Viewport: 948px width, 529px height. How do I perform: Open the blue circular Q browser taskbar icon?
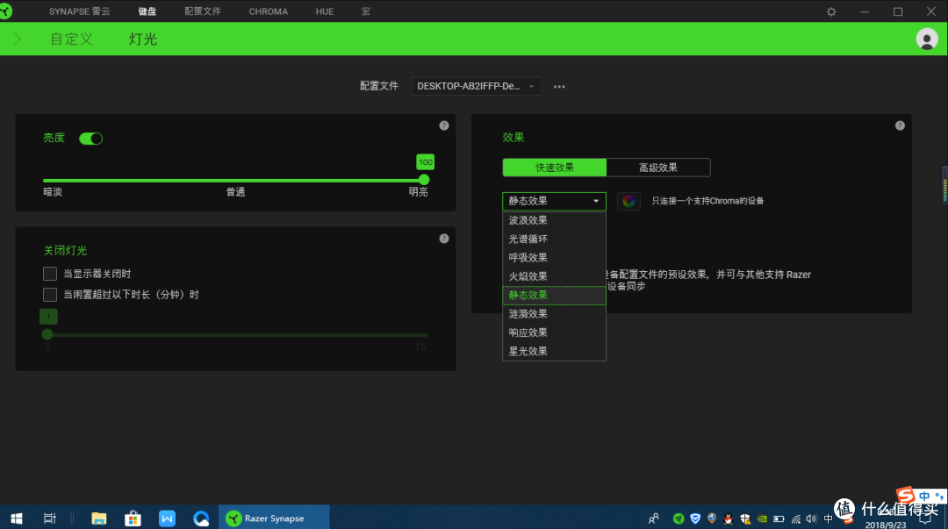point(201,518)
